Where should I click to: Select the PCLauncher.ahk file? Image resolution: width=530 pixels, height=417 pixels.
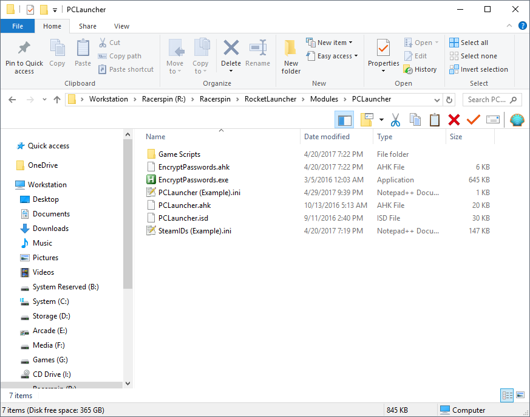click(x=184, y=205)
